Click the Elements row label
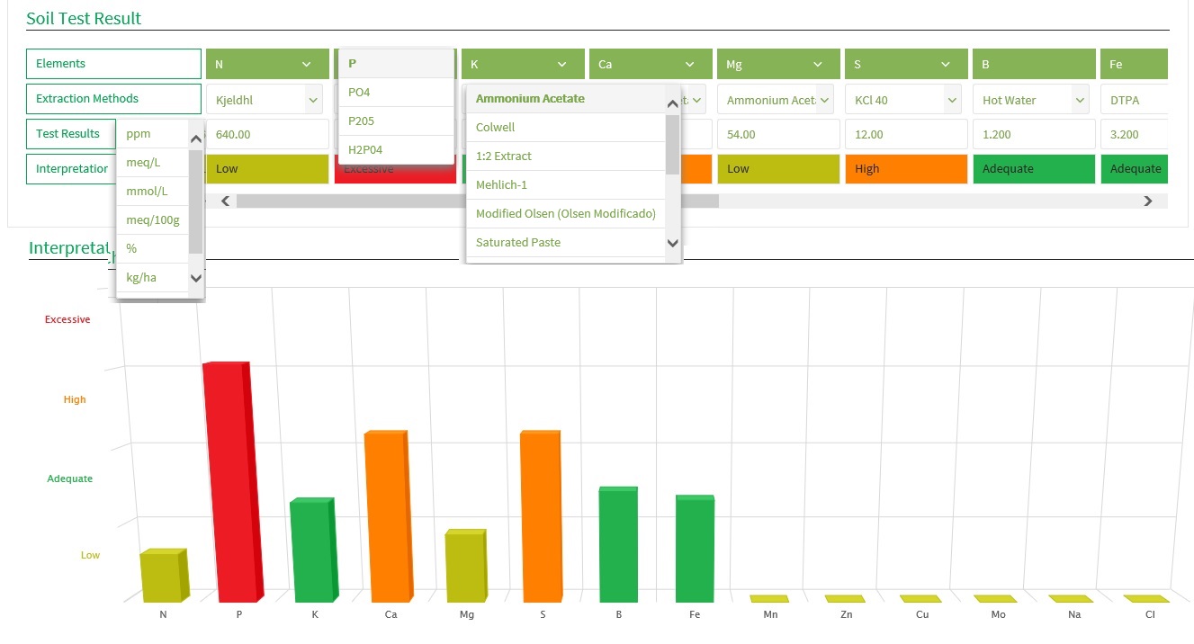Image resolution: width=1194 pixels, height=644 pixels. 113,64
